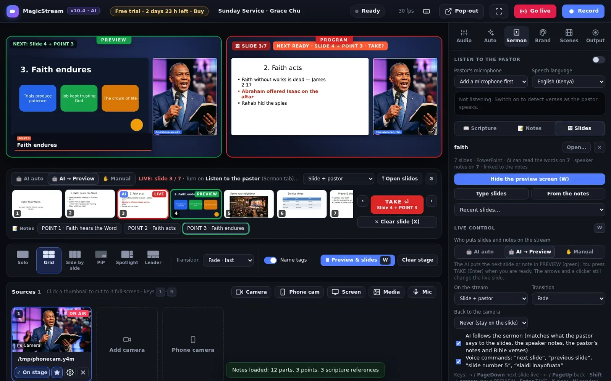Open settings gear for the phonecam source
Screen dimensions: 611x381
pyautogui.click(x=70, y=372)
